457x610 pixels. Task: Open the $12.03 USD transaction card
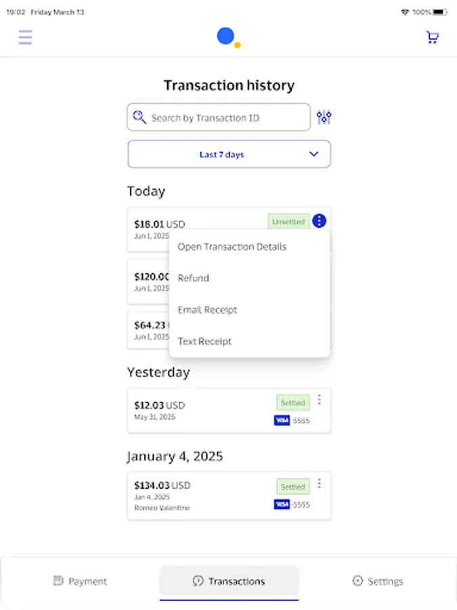tap(229, 411)
